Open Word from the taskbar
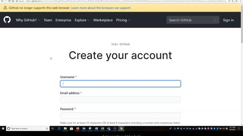The width and height of the screenshot is (243, 136). click(x=96, y=128)
